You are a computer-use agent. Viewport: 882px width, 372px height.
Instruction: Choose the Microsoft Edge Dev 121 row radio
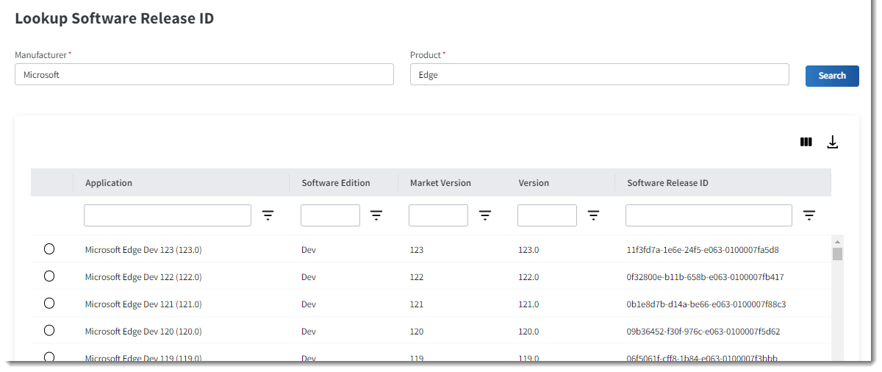(49, 304)
